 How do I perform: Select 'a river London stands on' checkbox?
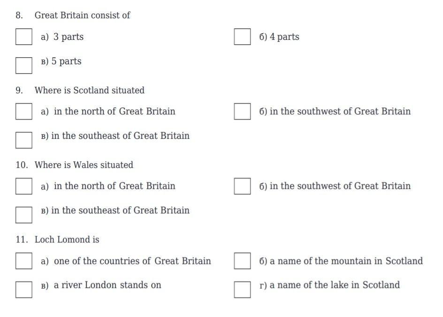click(24, 290)
